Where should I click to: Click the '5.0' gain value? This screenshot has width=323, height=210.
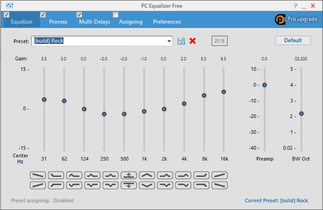[203, 59]
